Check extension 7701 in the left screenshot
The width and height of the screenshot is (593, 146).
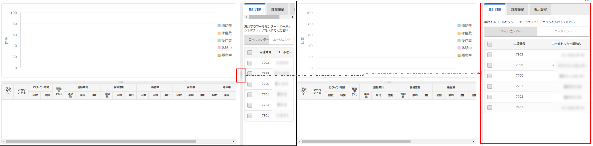tap(250, 95)
